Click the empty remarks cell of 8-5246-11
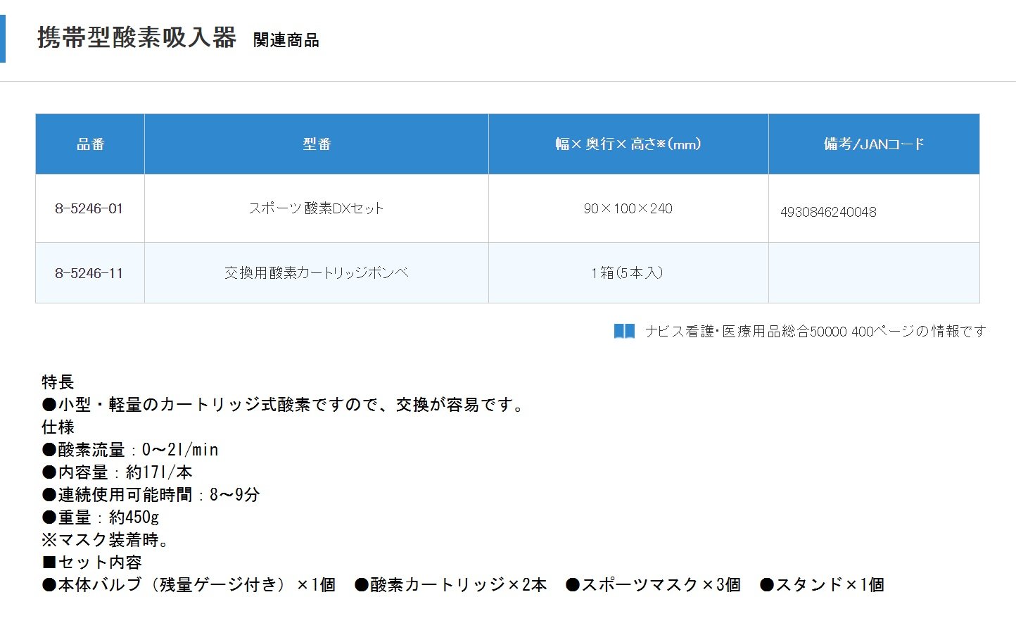Image resolution: width=1016 pixels, height=635 pixels. tap(874, 273)
